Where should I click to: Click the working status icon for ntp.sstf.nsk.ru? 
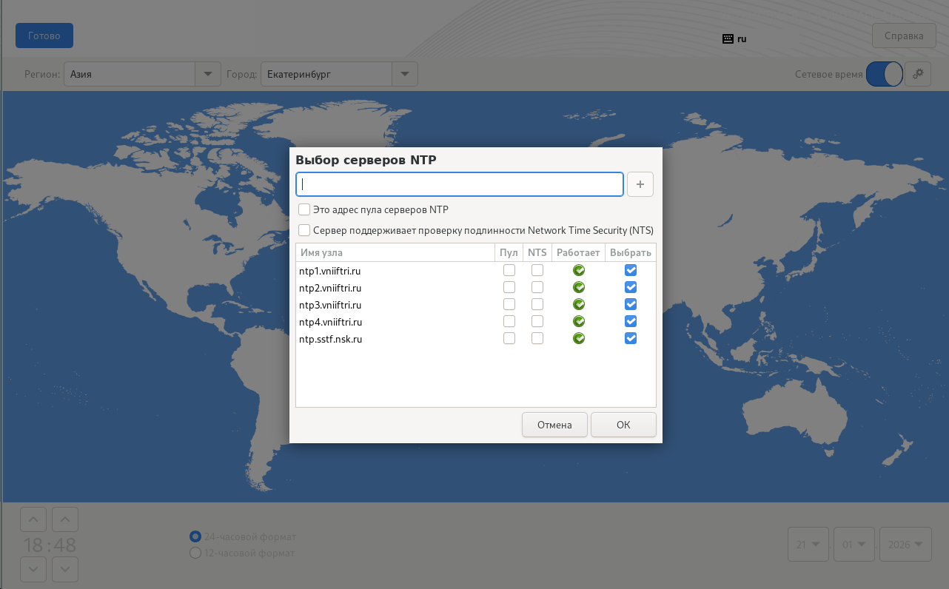pos(579,338)
